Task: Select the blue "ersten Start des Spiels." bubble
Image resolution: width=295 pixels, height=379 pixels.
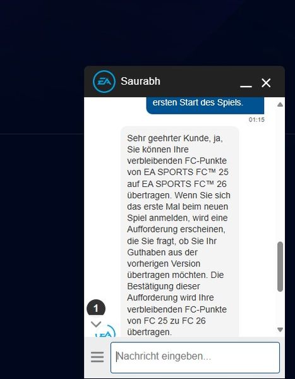Action: click(x=205, y=105)
